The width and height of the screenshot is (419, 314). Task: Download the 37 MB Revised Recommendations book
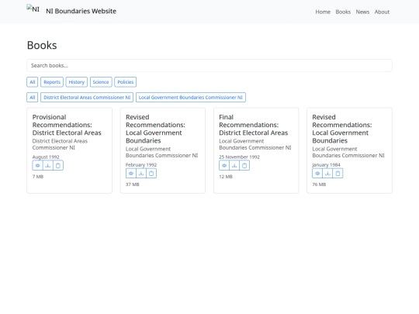click(141, 174)
